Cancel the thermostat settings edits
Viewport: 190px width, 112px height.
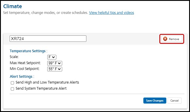click(175, 101)
